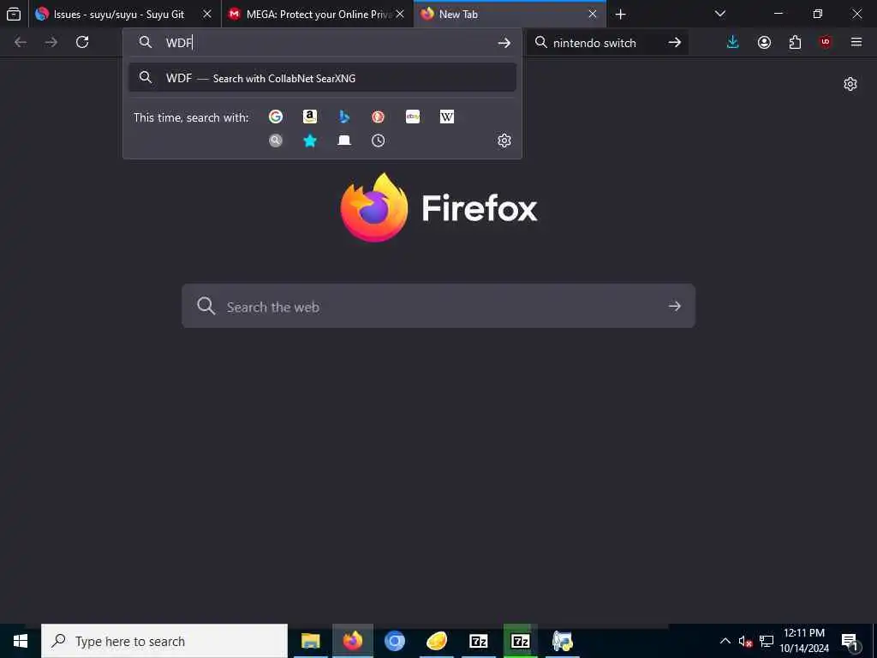Open Firefox View
The width and height of the screenshot is (877, 658).
tap(14, 14)
